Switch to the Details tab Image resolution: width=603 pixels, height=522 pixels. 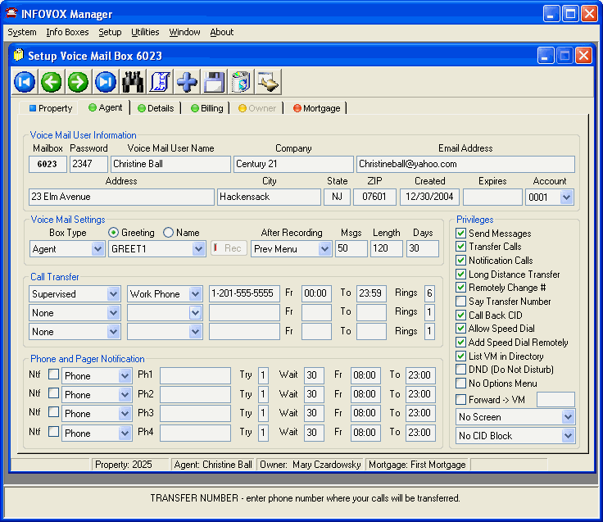[156, 108]
